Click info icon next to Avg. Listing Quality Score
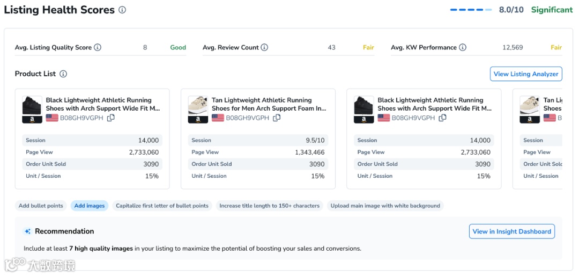This screenshot has height=276, width=579. tap(98, 47)
